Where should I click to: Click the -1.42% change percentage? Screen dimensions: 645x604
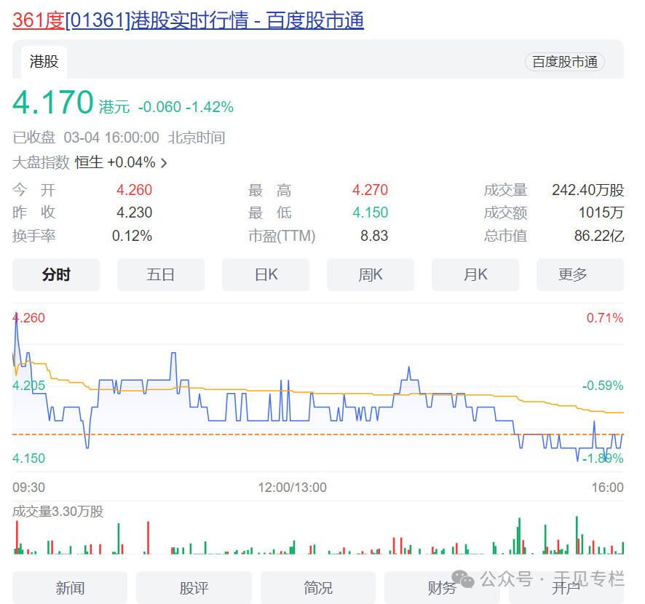[x=210, y=107]
